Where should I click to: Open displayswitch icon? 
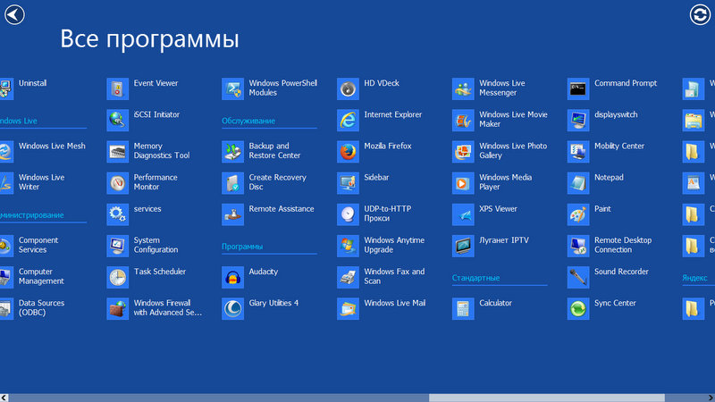pos(578,121)
